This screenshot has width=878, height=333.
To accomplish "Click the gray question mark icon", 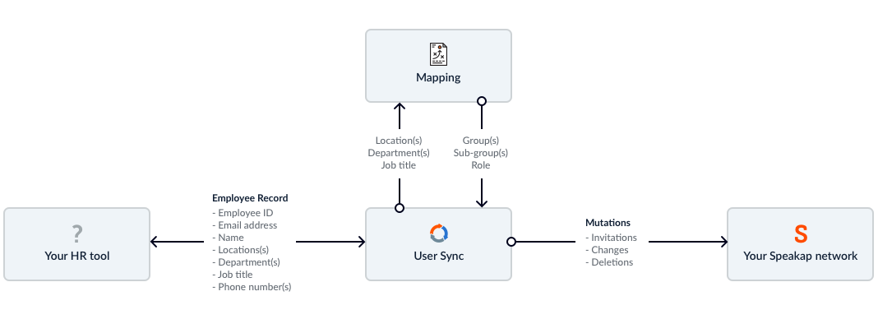I will [77, 234].
